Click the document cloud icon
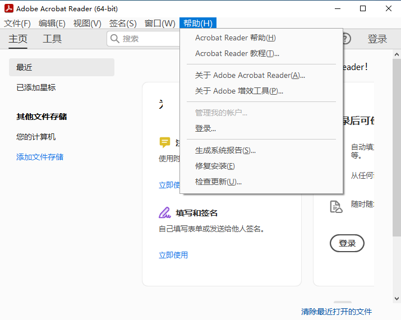 tap(336, 207)
